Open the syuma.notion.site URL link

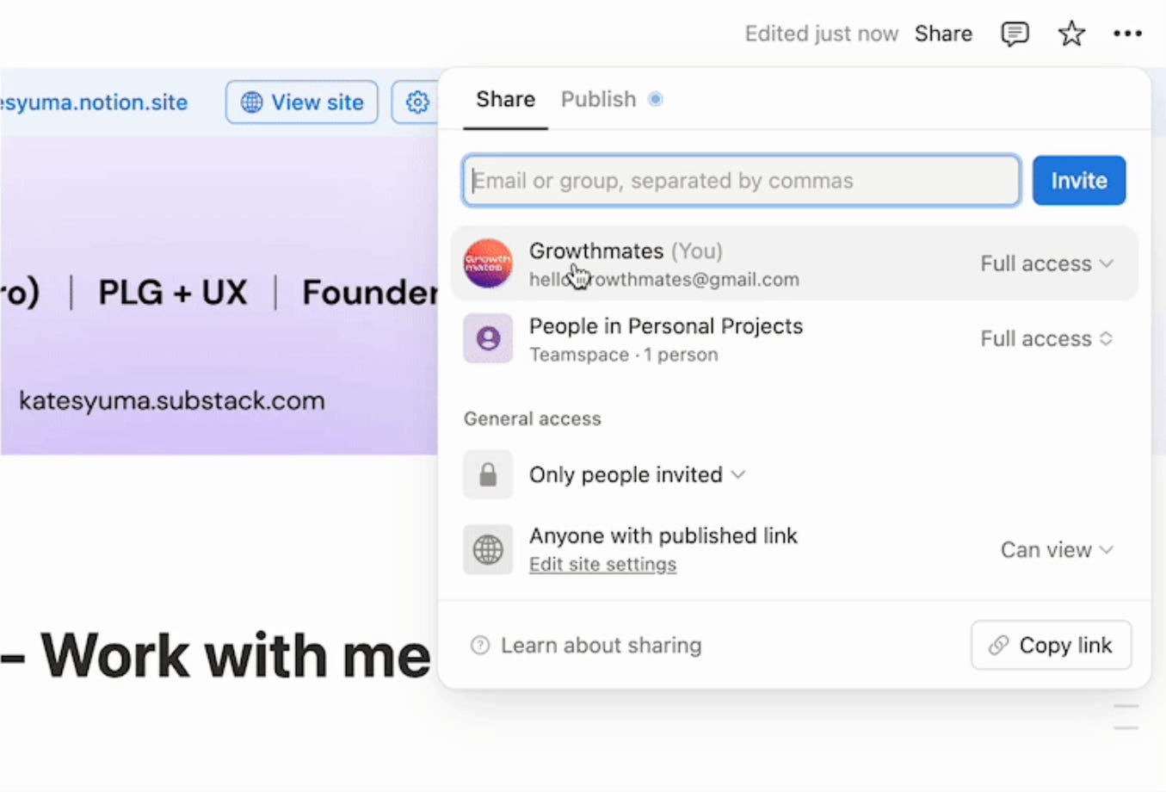[94, 102]
